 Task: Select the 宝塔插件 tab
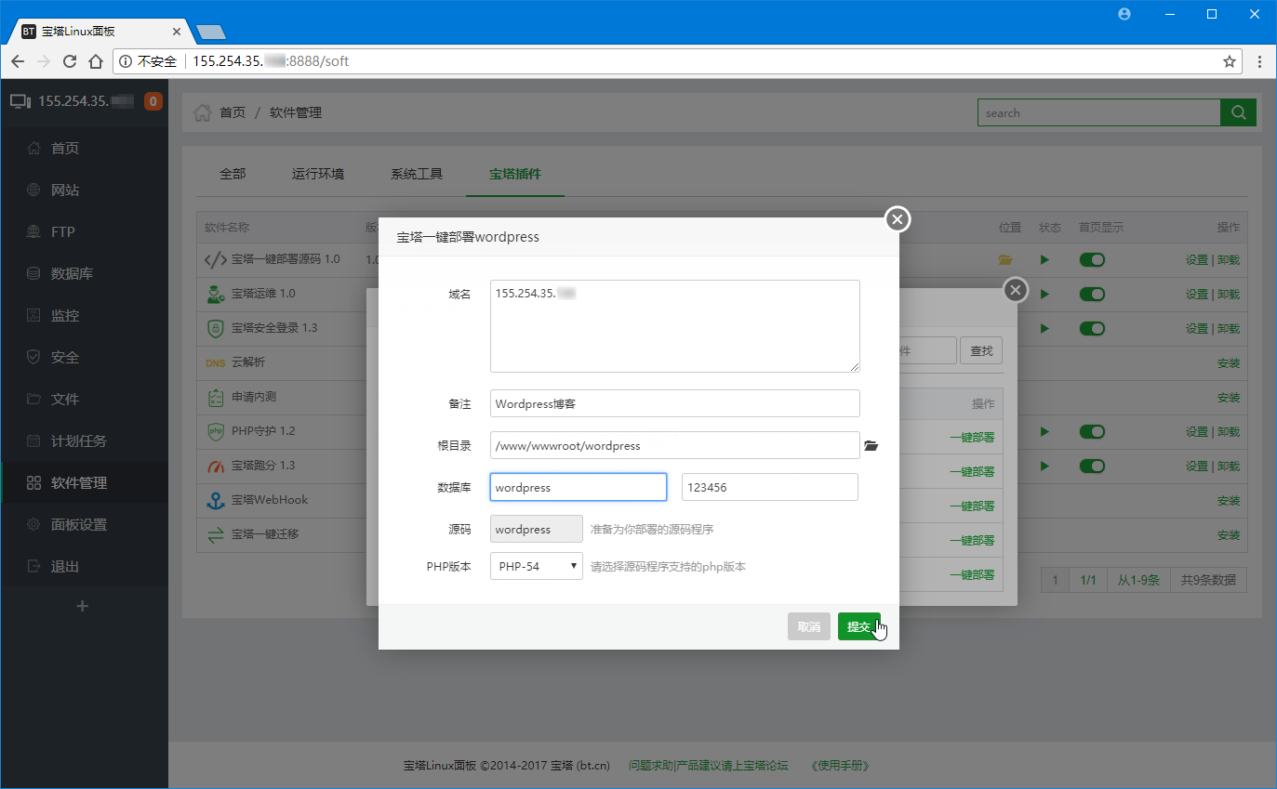[515, 174]
